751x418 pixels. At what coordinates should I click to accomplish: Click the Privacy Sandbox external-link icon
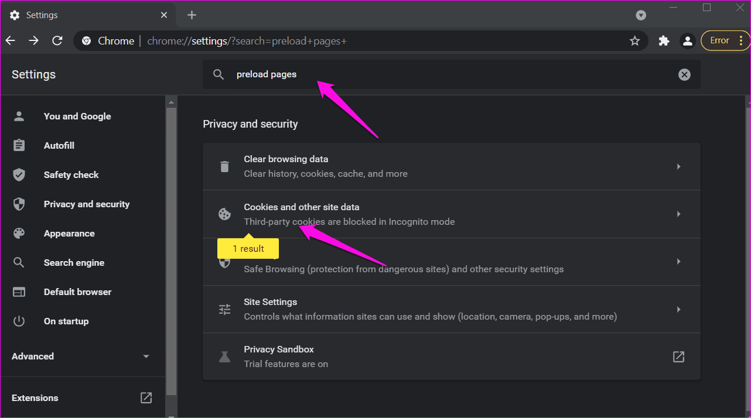pos(678,357)
